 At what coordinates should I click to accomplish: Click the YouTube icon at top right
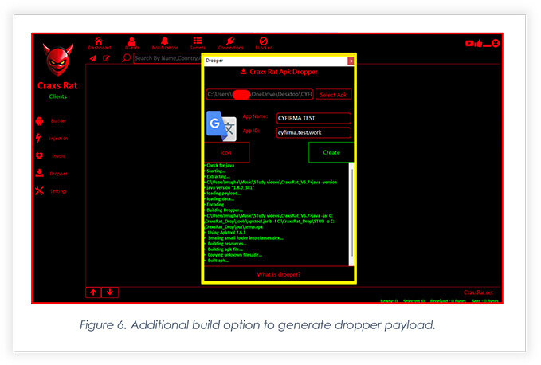469,43
